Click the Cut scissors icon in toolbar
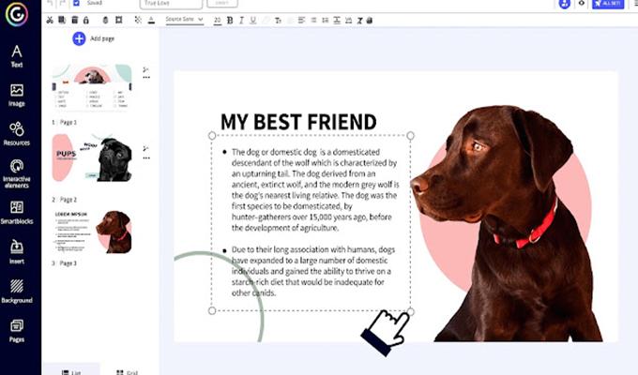The image size is (638, 375). [50, 20]
